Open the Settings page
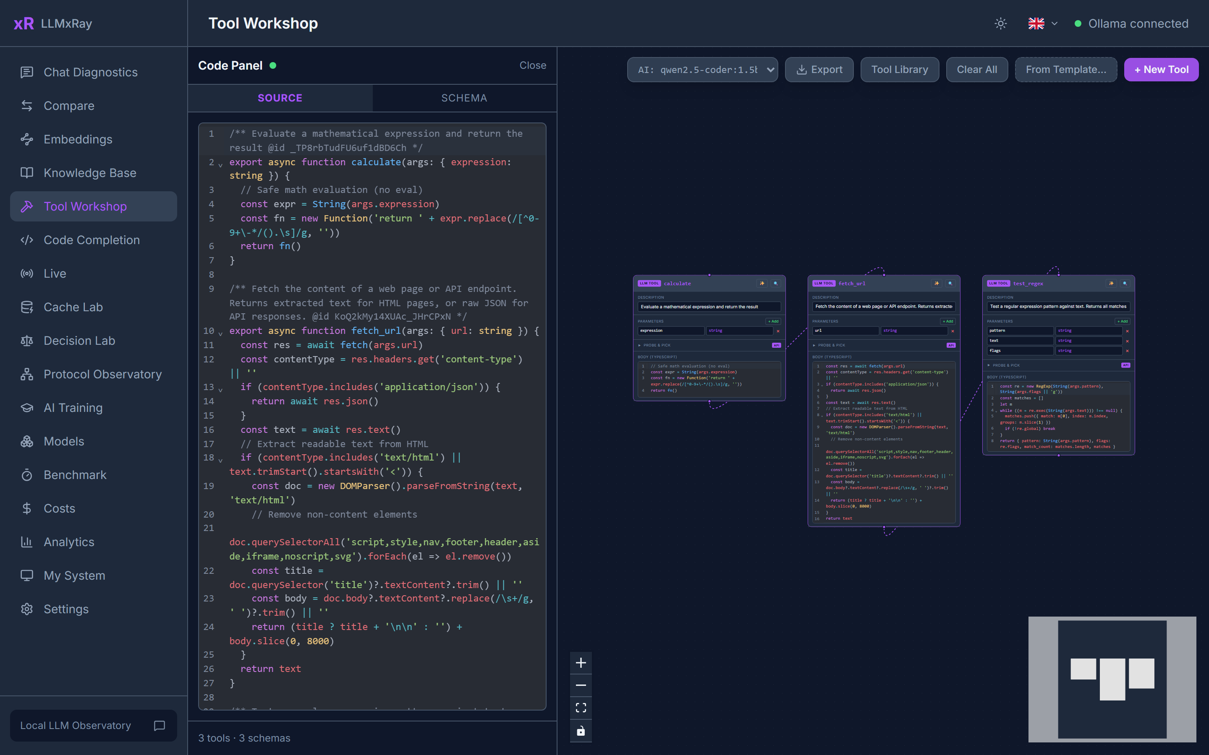 click(94, 609)
